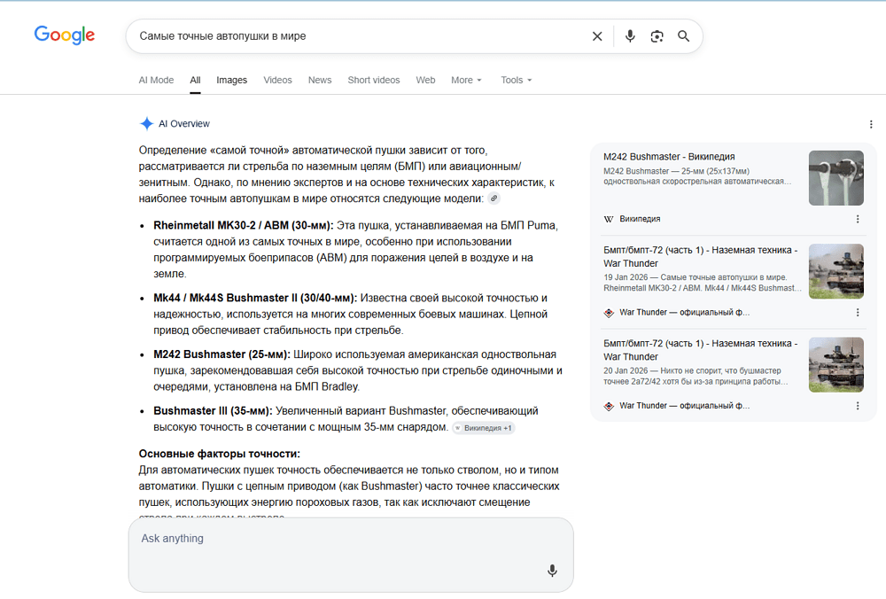This screenshot has height=599, width=886.
Task: Click Rheinmetall MK30-2 / ABM (30-мм) heading
Action: [x=244, y=225]
